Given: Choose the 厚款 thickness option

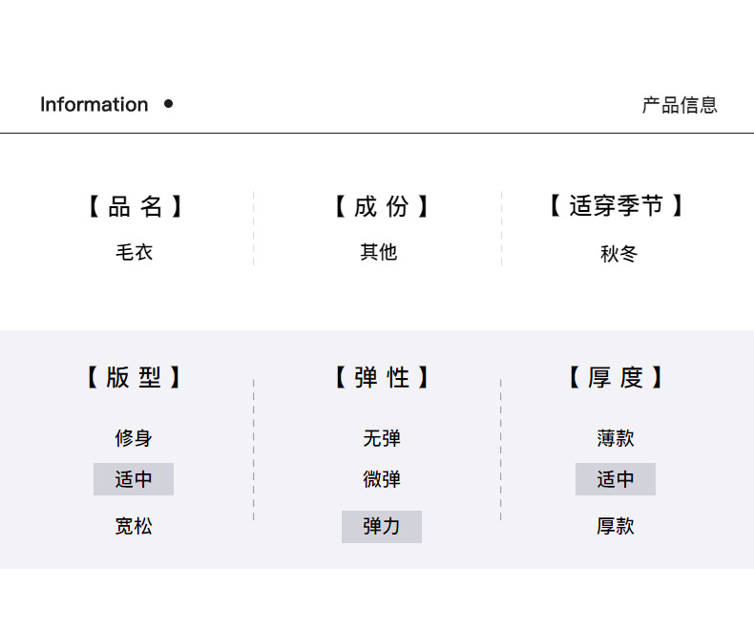Looking at the screenshot, I should pos(616,526).
